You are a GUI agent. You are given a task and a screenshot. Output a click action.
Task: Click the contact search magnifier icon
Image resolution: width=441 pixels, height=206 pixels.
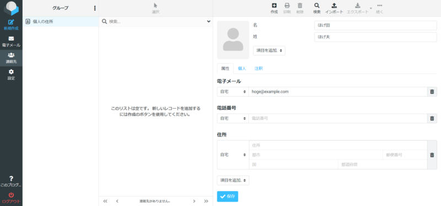tap(104, 21)
